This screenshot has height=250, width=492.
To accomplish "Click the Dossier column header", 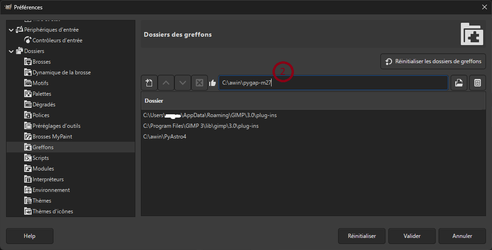I will pyautogui.click(x=313, y=101).
